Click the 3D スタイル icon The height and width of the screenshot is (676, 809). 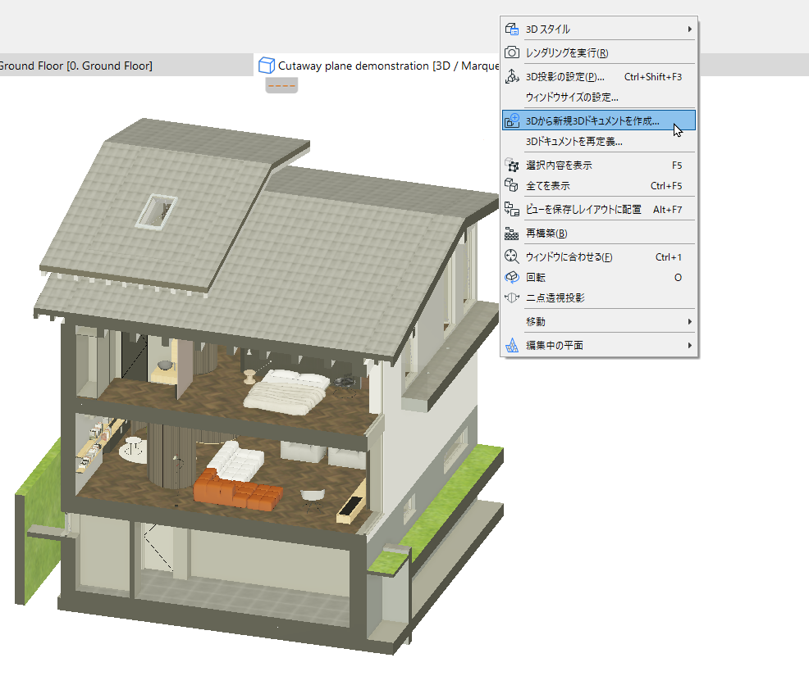511,29
